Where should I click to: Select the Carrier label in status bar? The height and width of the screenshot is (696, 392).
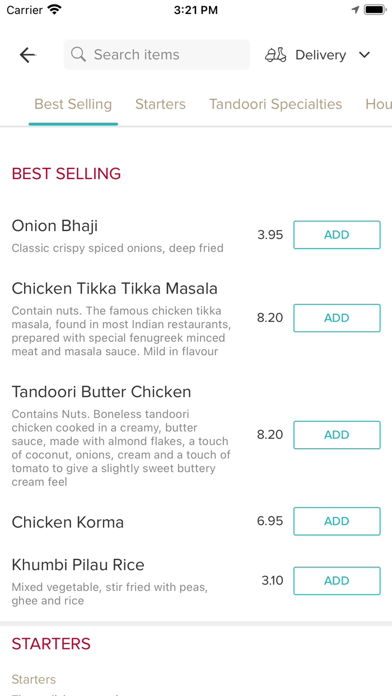21,9
